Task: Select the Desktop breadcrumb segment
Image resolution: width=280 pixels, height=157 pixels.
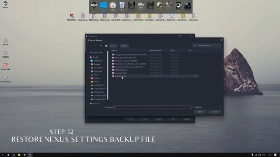Action: click(124, 46)
